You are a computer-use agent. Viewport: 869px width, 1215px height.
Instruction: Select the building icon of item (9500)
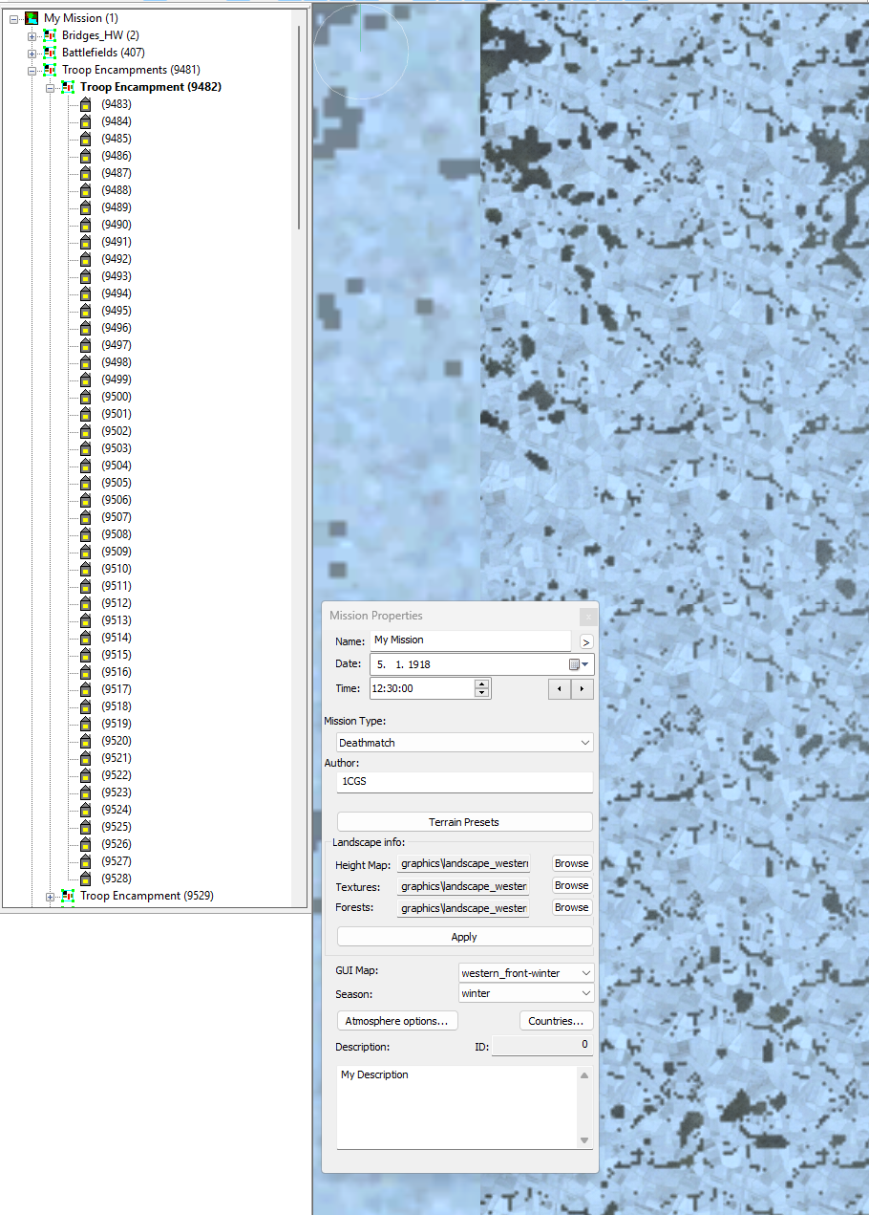pyautogui.click(x=85, y=397)
